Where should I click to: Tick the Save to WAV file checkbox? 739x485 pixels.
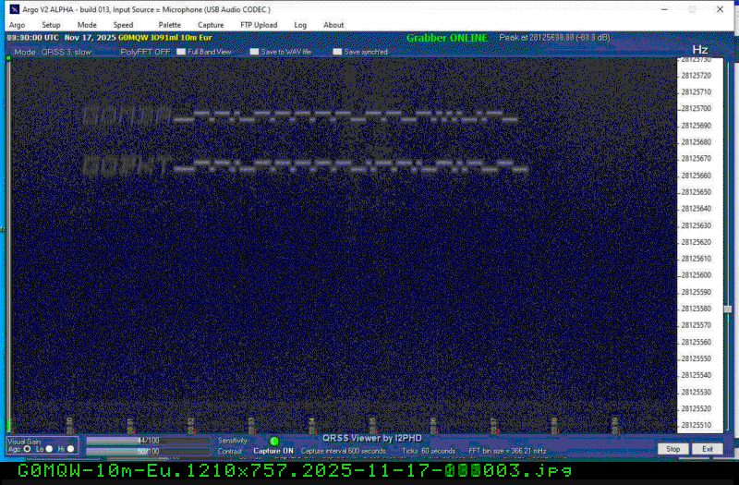pos(254,52)
